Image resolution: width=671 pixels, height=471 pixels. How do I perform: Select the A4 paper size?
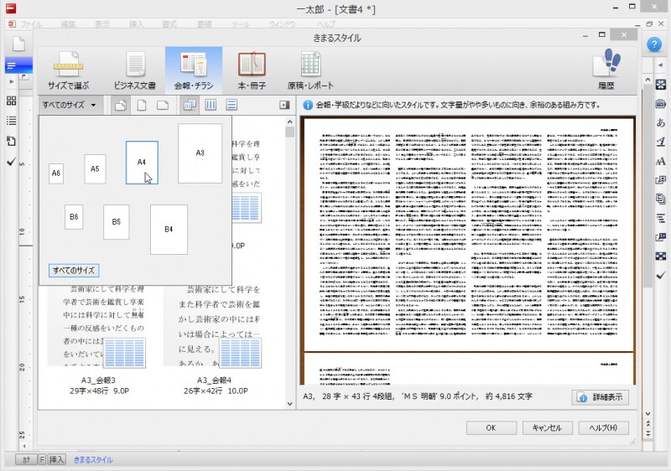(x=142, y=163)
